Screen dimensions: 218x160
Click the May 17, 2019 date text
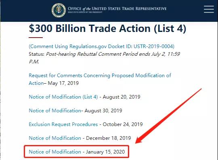[63, 83]
